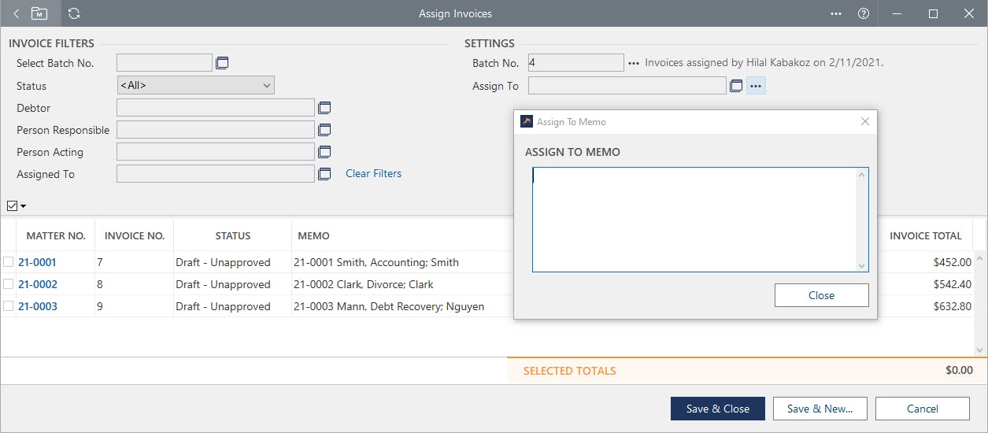Click the back arrow in title bar
This screenshot has width=988, height=433.
[x=17, y=13]
